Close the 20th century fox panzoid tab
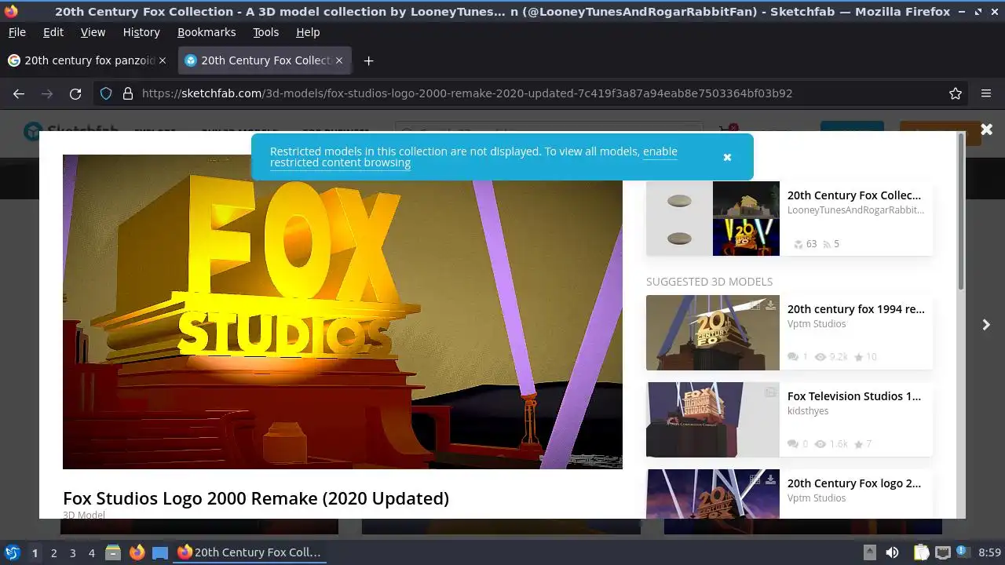Image resolution: width=1005 pixels, height=565 pixels. point(163,60)
